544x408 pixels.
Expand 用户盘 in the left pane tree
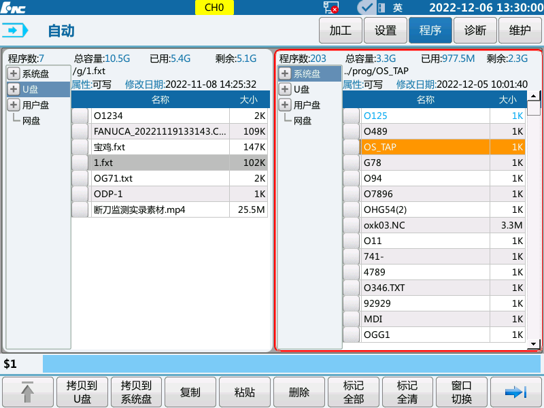pos(14,105)
